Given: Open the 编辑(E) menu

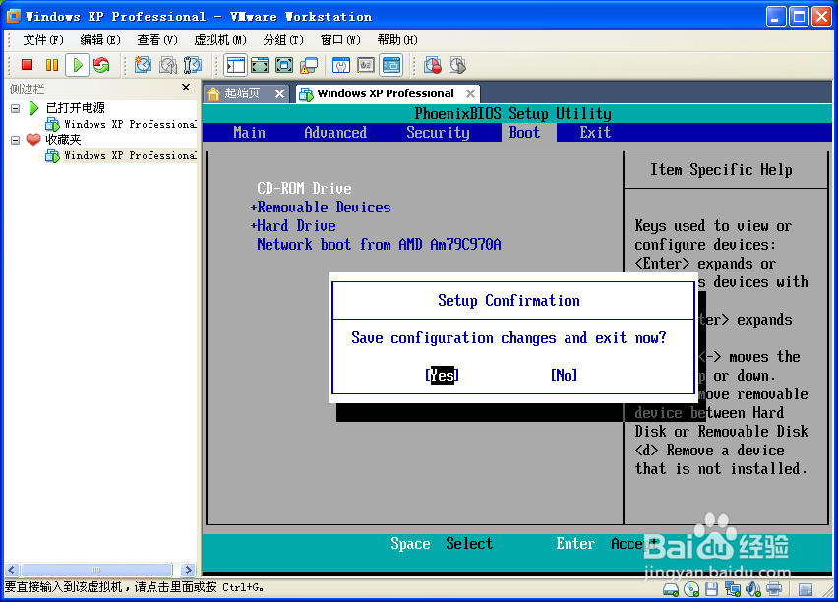Looking at the screenshot, I should 100,40.
